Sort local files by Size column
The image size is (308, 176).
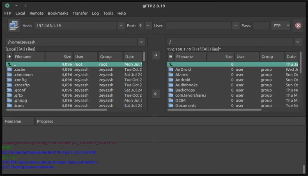59,57
